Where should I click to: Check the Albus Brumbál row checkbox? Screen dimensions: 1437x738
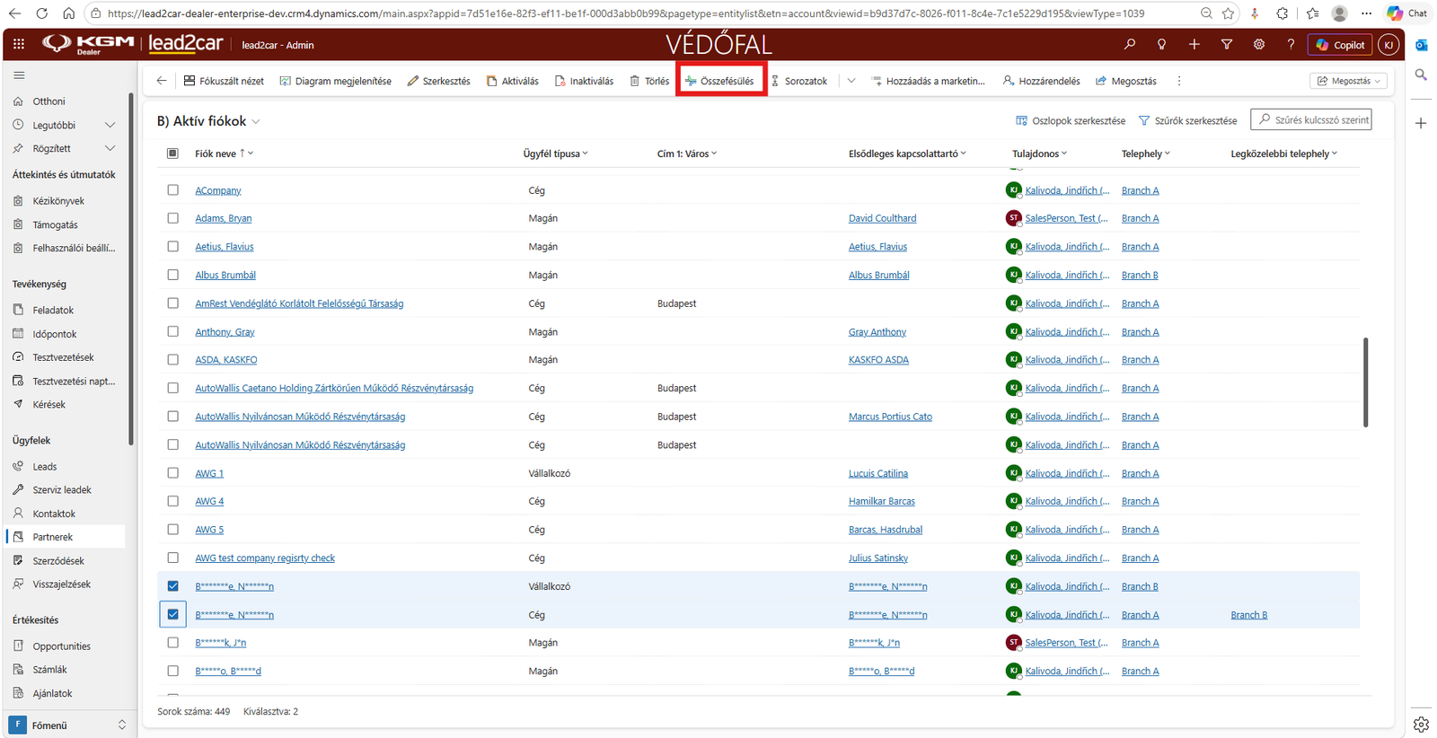[172, 275]
